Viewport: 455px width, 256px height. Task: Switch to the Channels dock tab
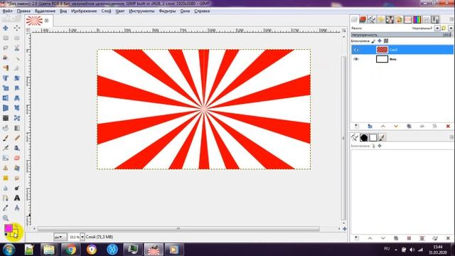click(x=363, y=19)
